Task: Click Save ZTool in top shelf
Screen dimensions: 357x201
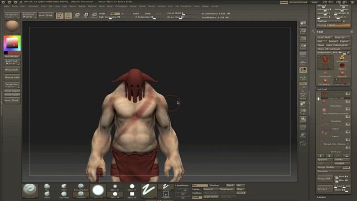Action: (x=46, y=16)
